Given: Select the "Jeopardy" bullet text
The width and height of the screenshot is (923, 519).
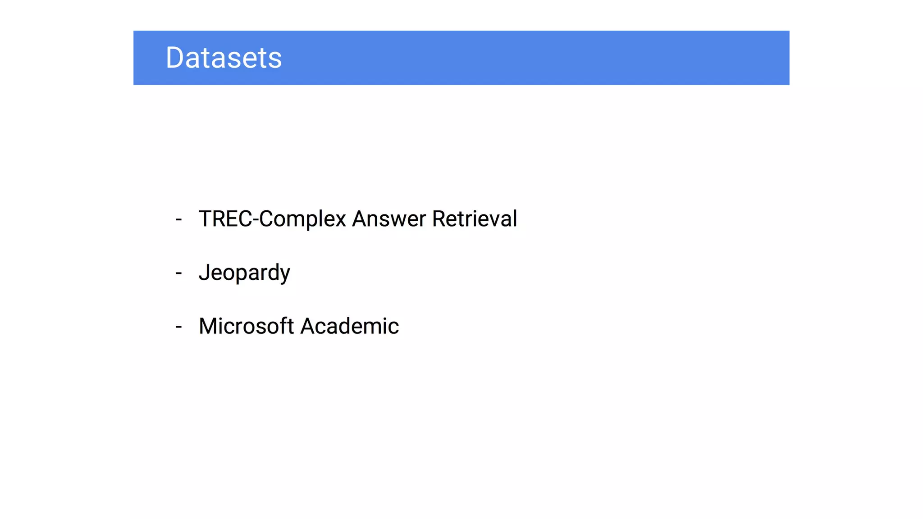Looking at the screenshot, I should click(x=244, y=273).
